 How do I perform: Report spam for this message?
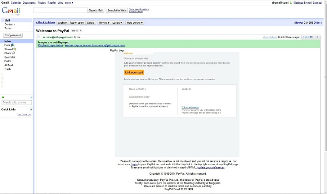click(77, 23)
